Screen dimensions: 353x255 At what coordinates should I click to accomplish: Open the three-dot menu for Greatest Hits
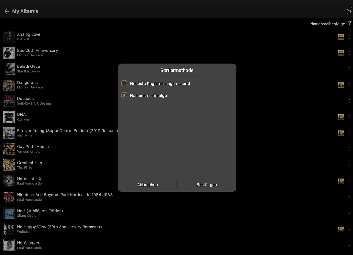pyautogui.click(x=349, y=165)
